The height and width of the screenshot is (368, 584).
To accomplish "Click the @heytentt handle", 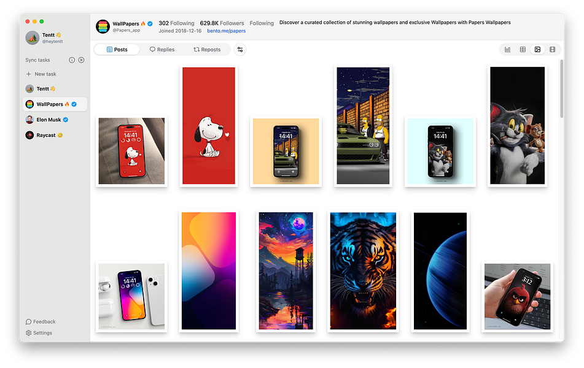I will click(x=53, y=42).
